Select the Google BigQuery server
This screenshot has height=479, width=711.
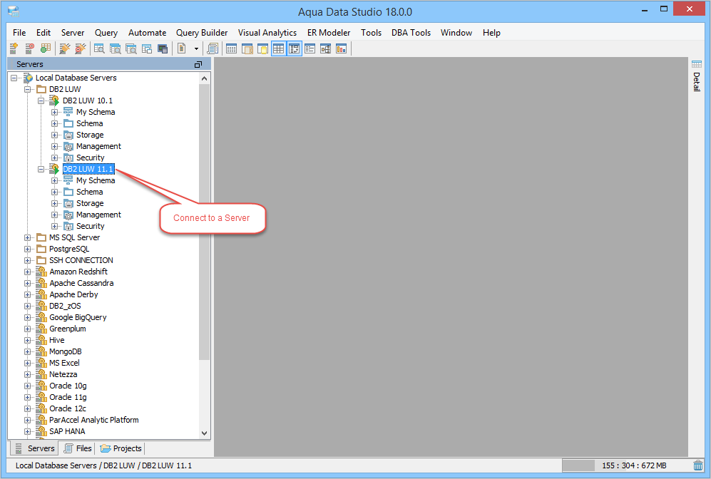coord(78,317)
